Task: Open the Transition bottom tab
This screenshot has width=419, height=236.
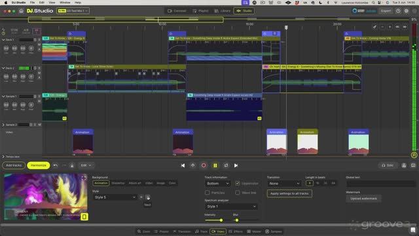Action: tap(182, 231)
